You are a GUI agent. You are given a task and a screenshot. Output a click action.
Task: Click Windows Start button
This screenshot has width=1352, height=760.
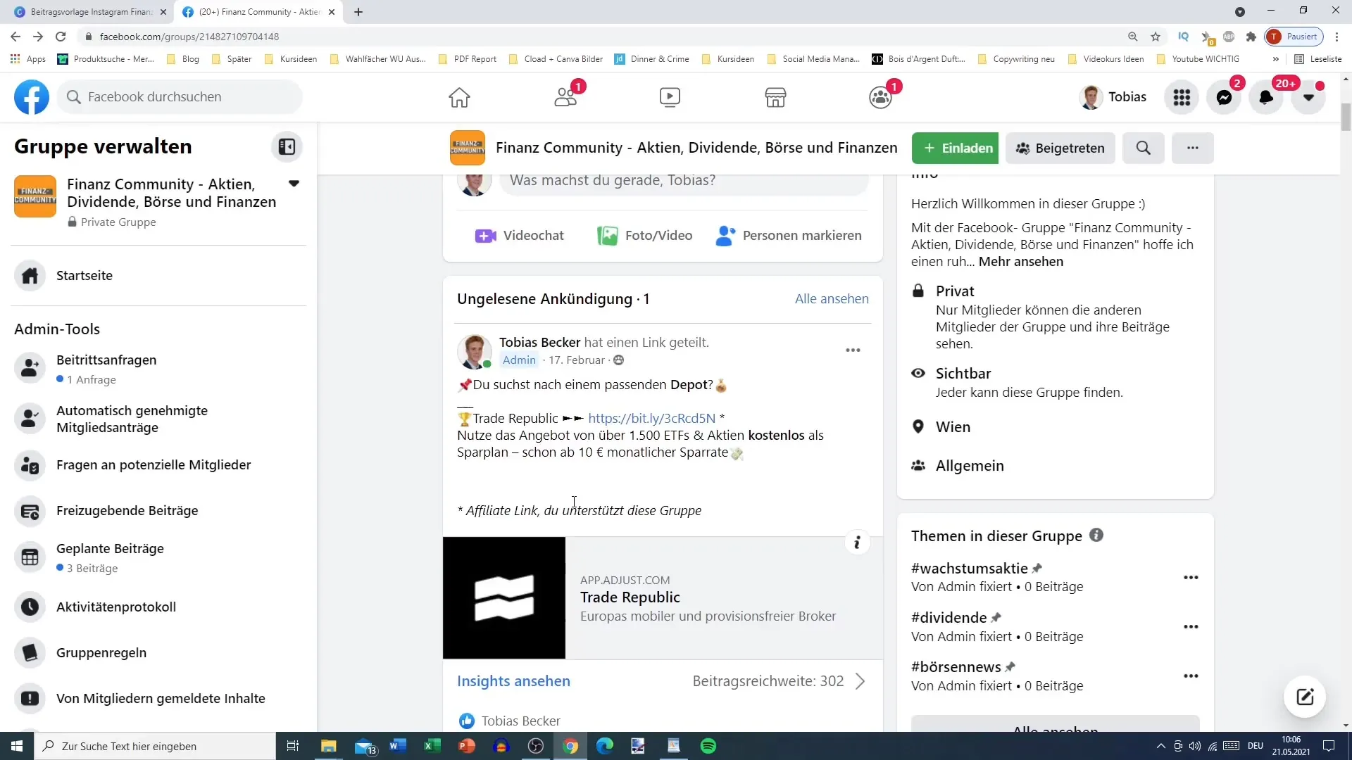point(17,746)
